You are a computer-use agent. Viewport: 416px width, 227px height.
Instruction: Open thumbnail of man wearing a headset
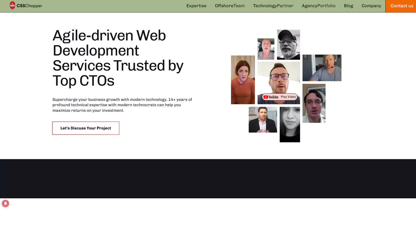click(321, 68)
